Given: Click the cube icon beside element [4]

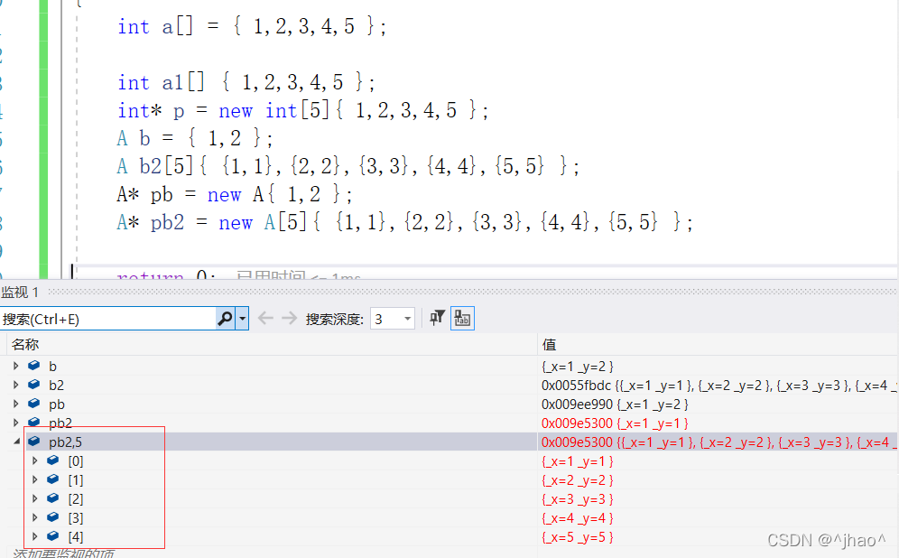Looking at the screenshot, I should point(53,536).
